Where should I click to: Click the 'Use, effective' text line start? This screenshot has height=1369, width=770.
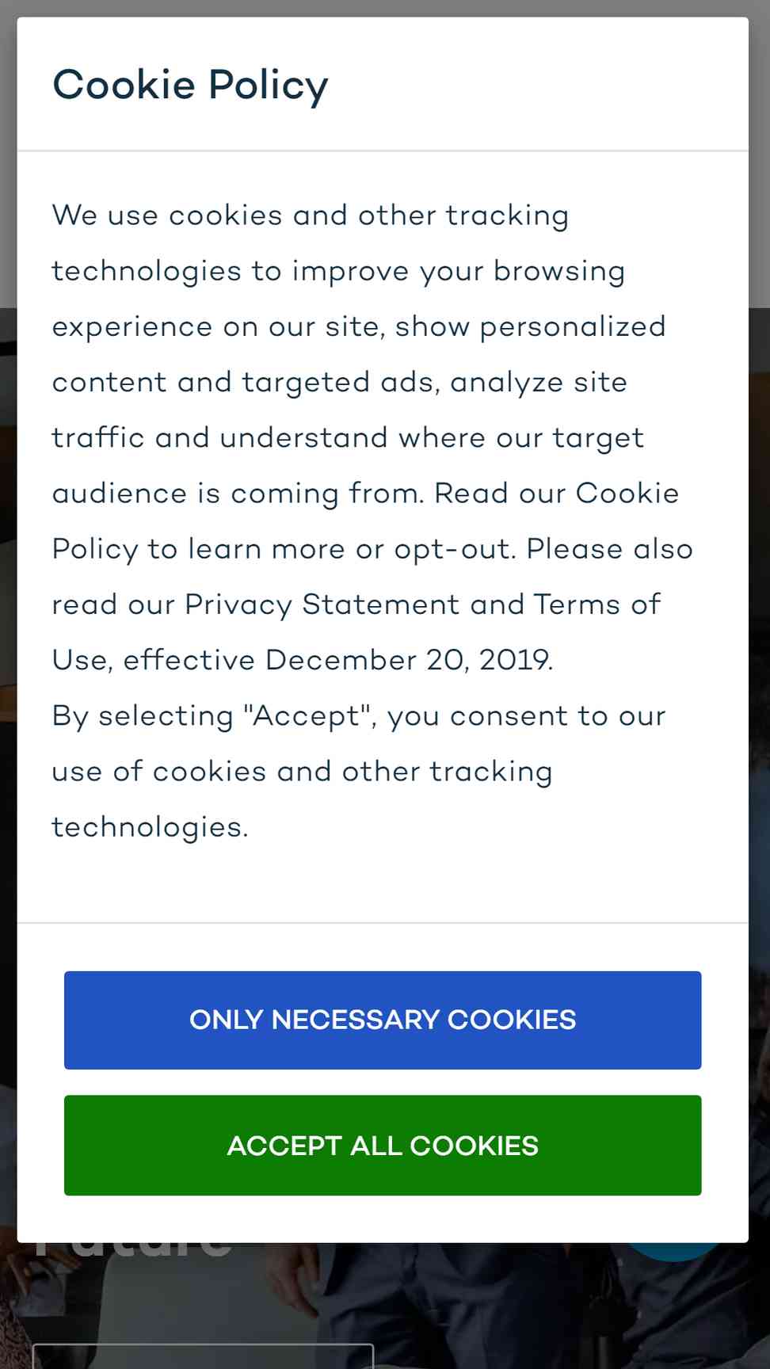point(154,659)
